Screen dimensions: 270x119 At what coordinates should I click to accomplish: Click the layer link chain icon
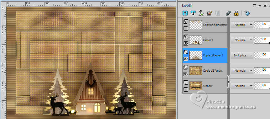tap(228, 13)
